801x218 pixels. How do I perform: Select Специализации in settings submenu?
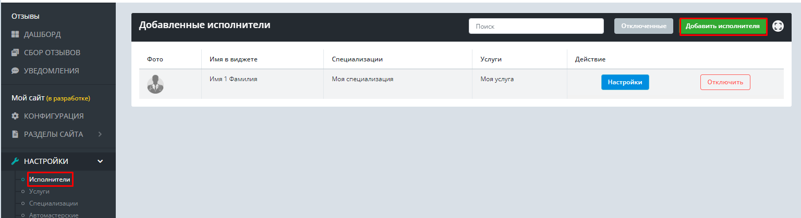[x=53, y=203]
